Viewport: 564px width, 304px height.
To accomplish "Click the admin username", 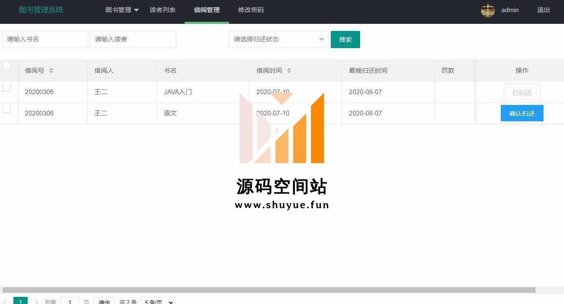I will pyautogui.click(x=510, y=10).
